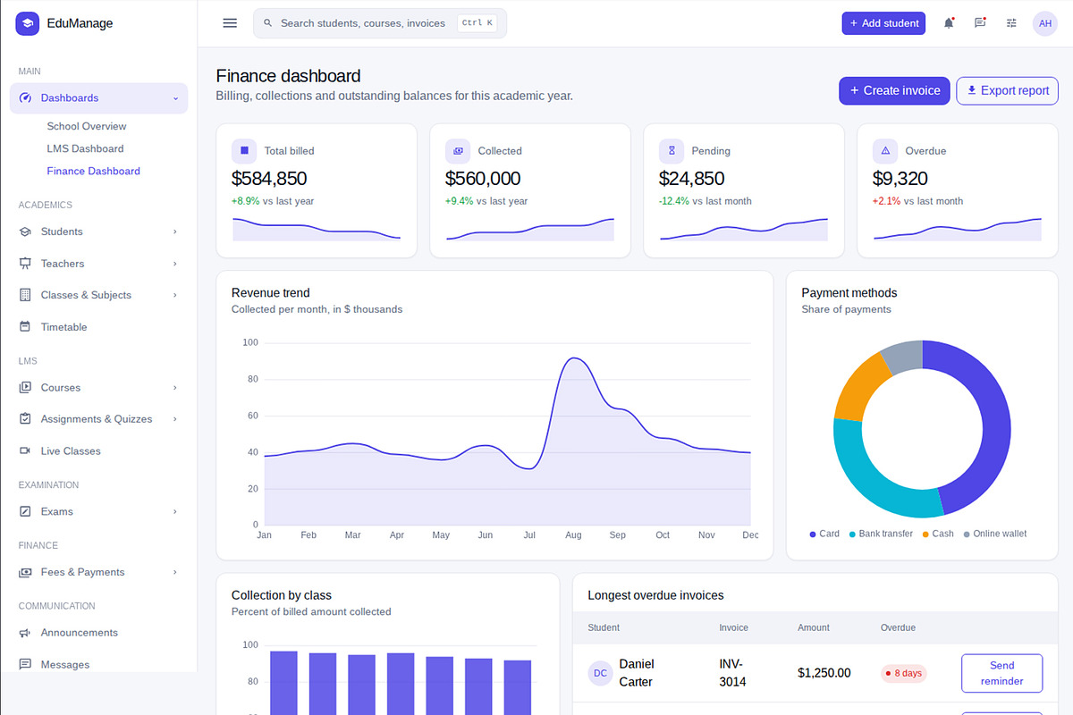Viewport: 1073px width, 715px height.
Task: Click the Add student button
Action: click(x=883, y=23)
